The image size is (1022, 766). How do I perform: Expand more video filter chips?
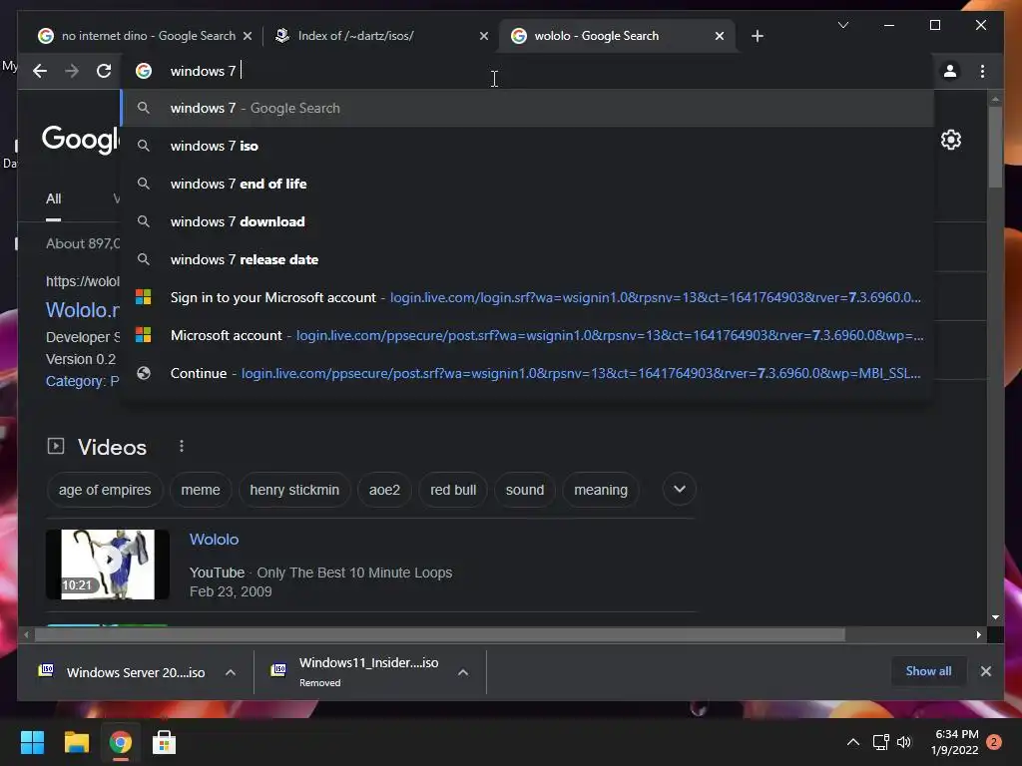[x=679, y=489]
